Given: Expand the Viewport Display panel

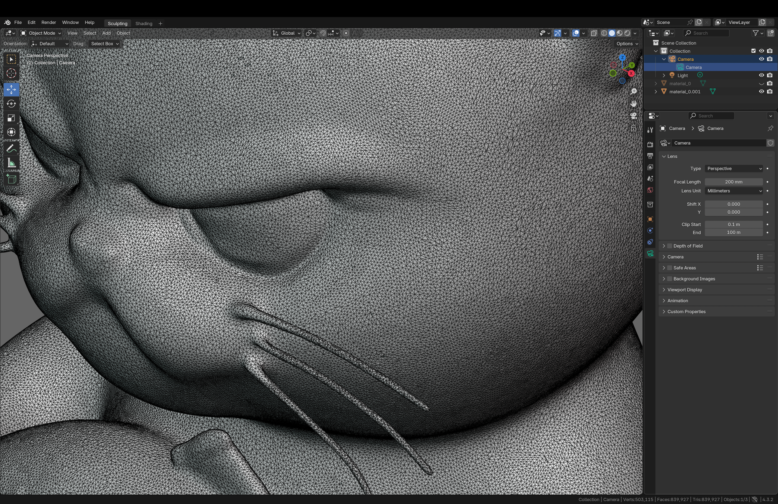Looking at the screenshot, I should 684,290.
